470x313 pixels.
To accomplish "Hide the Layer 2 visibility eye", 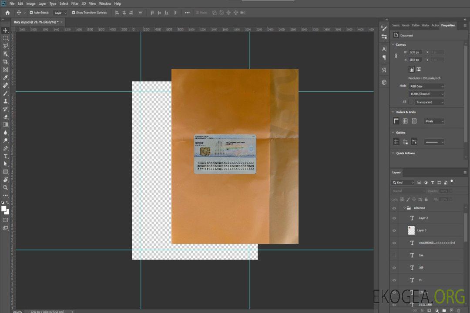I will click(394, 218).
